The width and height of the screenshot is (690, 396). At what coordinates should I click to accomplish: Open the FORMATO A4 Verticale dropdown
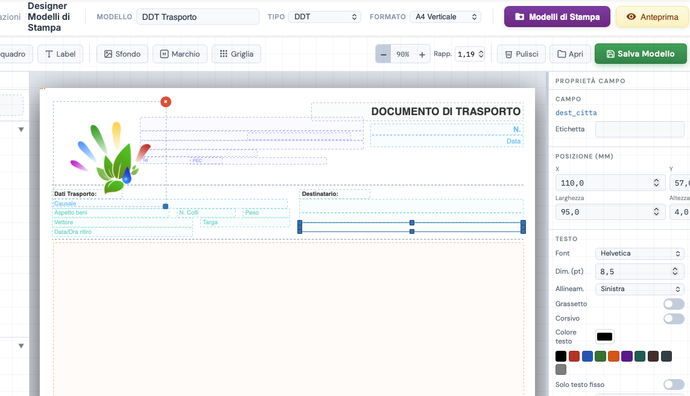click(x=445, y=17)
